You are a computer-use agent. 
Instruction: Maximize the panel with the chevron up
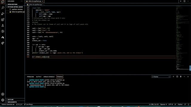(184, 77)
